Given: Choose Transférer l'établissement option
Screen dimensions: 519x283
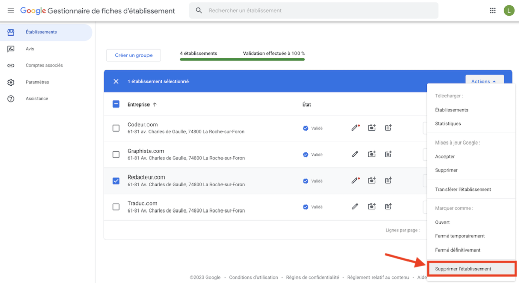Looking at the screenshot, I should point(463,189).
